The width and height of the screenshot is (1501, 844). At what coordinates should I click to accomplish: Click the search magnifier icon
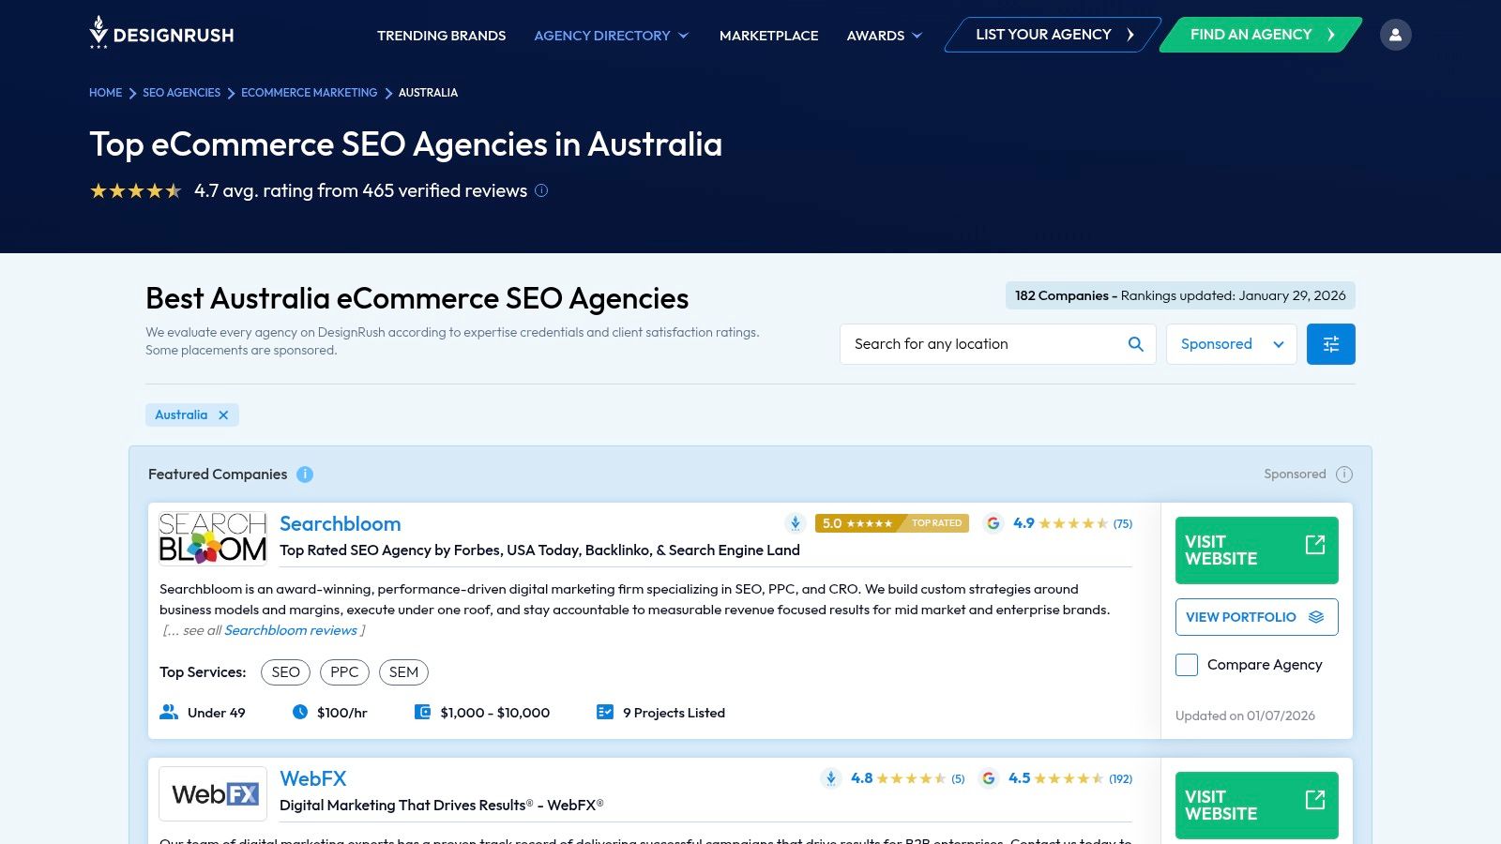coord(1135,344)
